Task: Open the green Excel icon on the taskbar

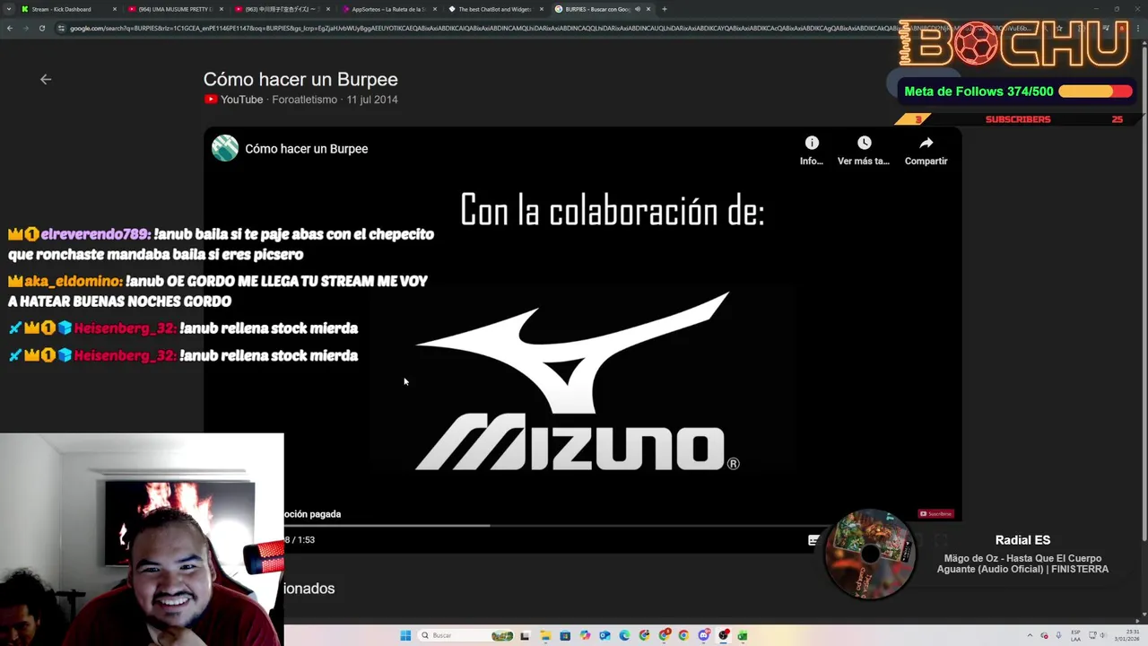Action: (742, 635)
